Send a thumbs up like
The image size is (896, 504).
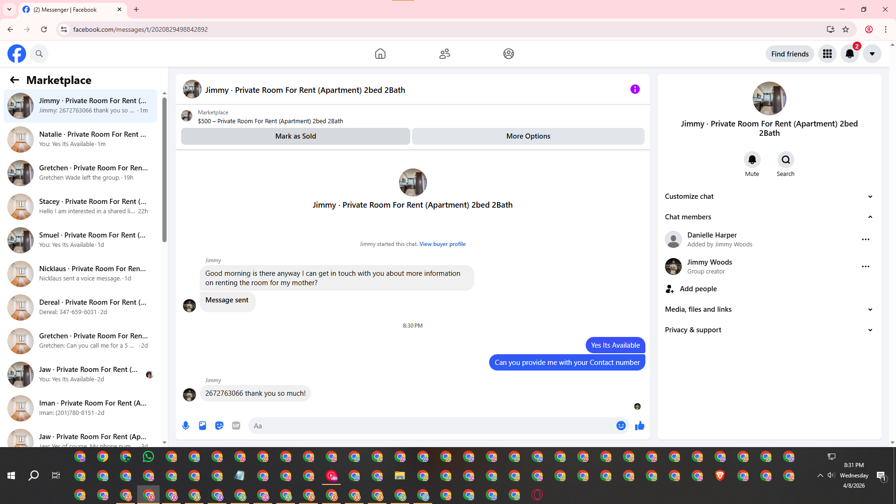coord(639,426)
